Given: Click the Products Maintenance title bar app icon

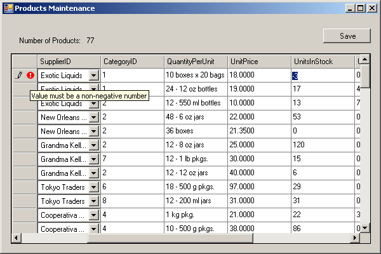Looking at the screenshot, I should coord(8,8).
